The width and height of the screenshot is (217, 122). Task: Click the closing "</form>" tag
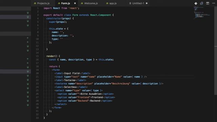[x=57, y=108]
